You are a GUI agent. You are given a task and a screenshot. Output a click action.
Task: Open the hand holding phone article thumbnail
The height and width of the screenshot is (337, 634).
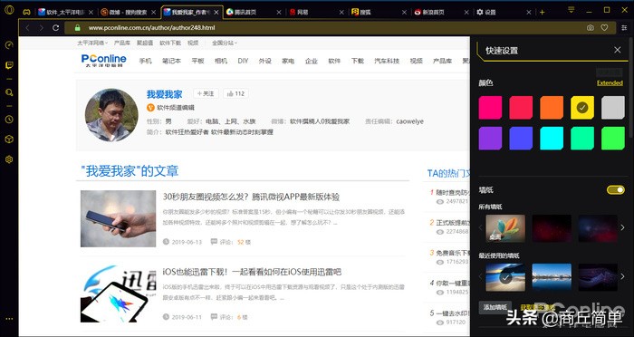[118, 218]
